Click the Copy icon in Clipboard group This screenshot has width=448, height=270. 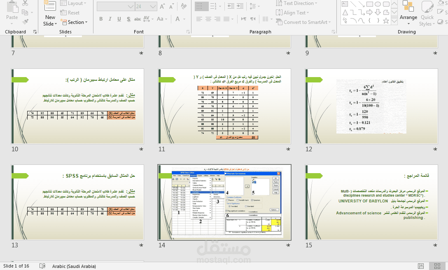tap(25, 12)
